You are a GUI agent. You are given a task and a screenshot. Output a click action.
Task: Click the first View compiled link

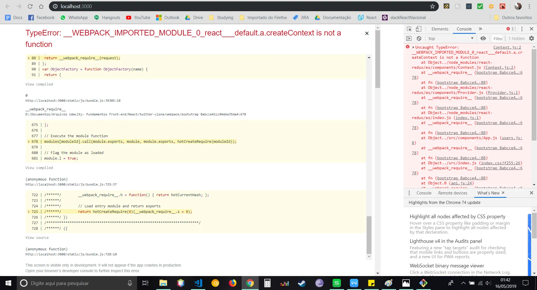(39, 84)
